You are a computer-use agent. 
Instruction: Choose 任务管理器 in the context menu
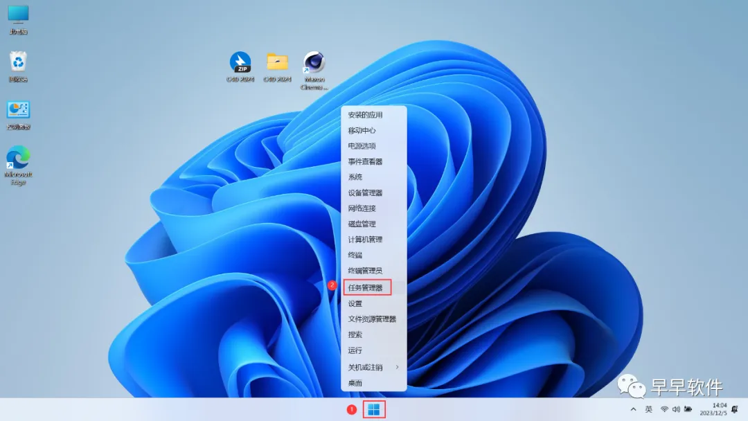point(374,287)
